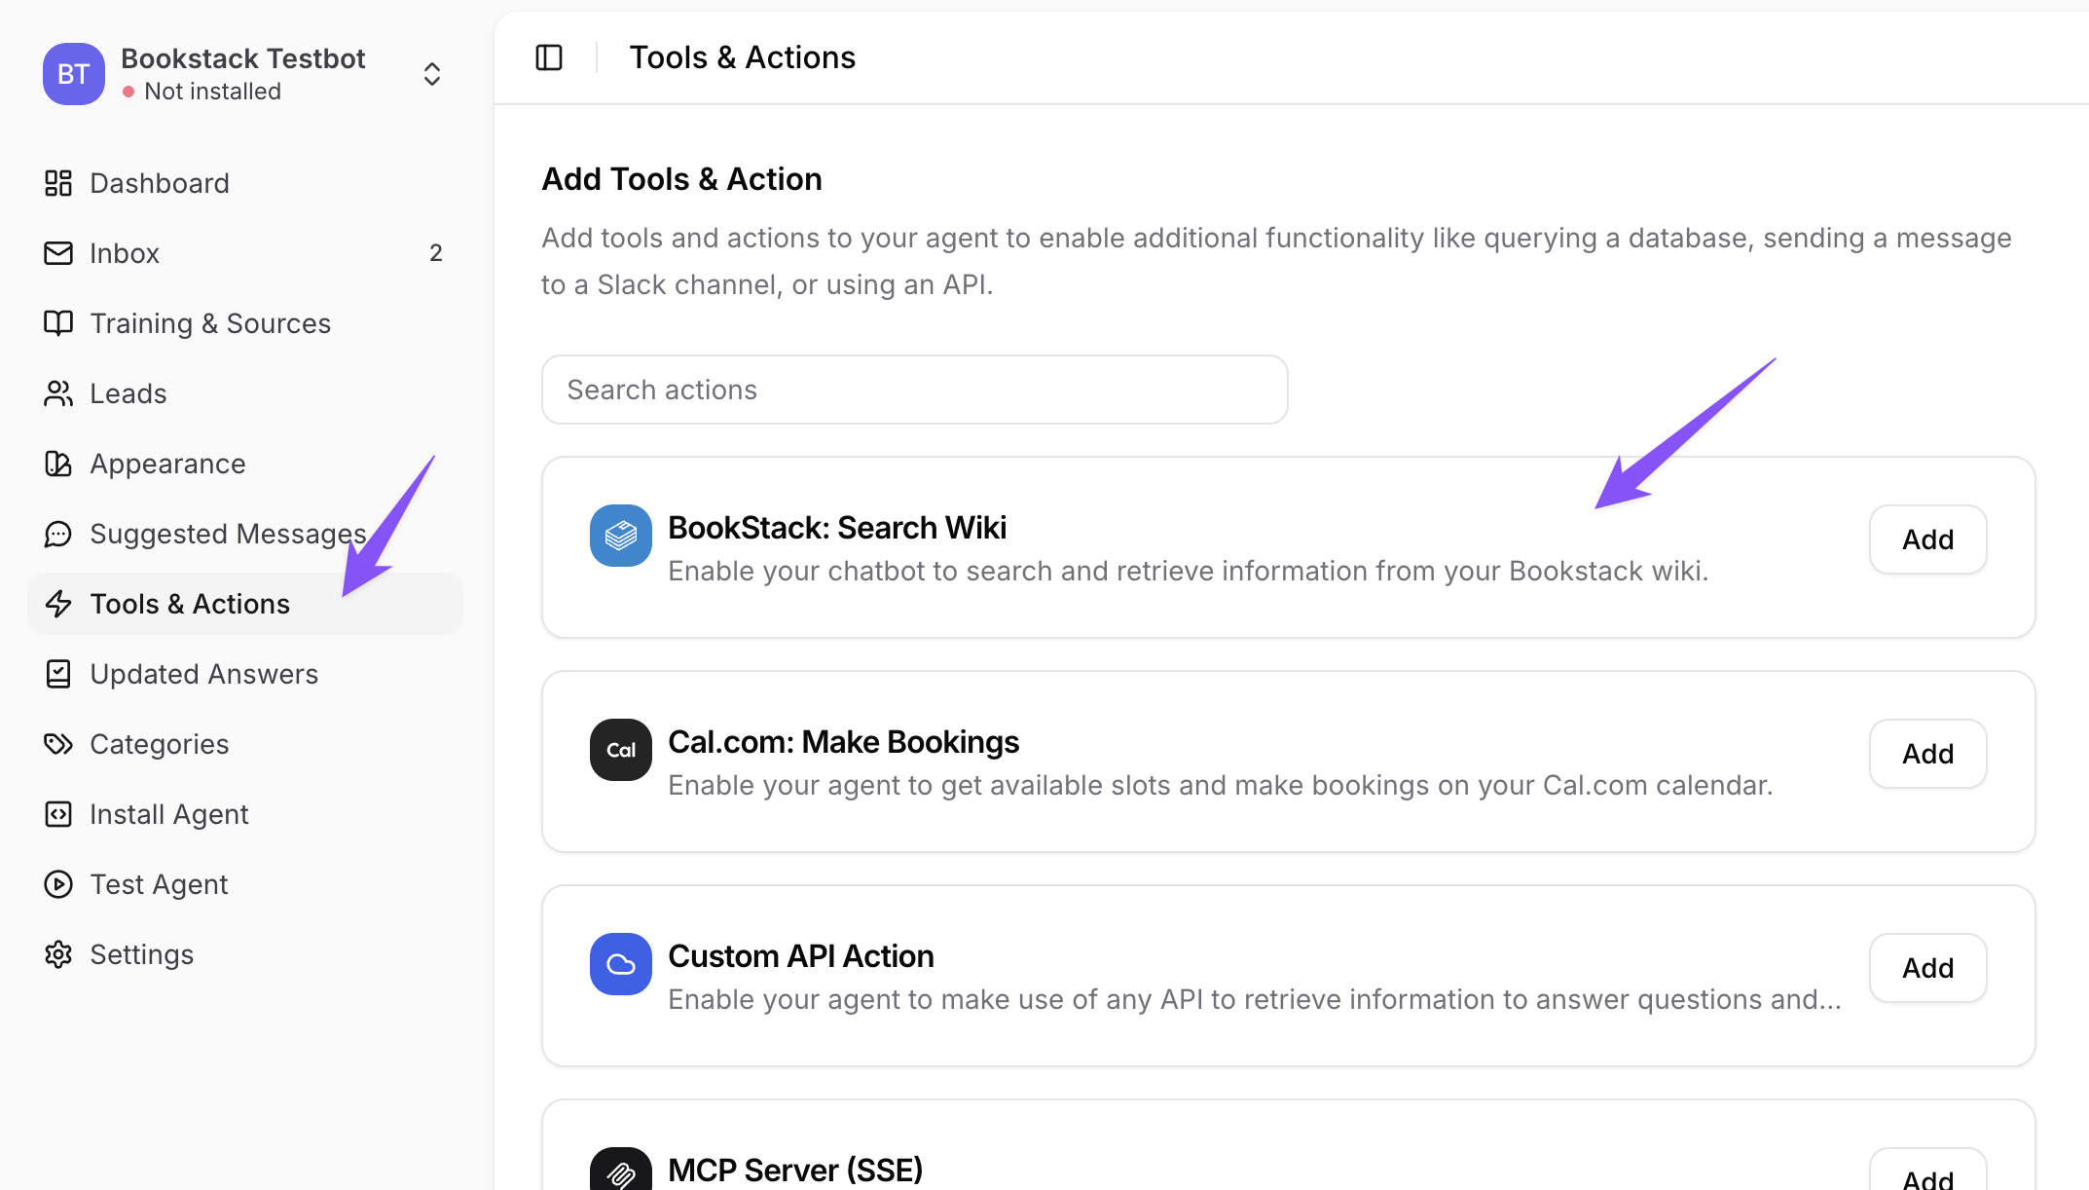2089x1190 pixels.
Task: Open the Leads page
Action: [x=128, y=393]
